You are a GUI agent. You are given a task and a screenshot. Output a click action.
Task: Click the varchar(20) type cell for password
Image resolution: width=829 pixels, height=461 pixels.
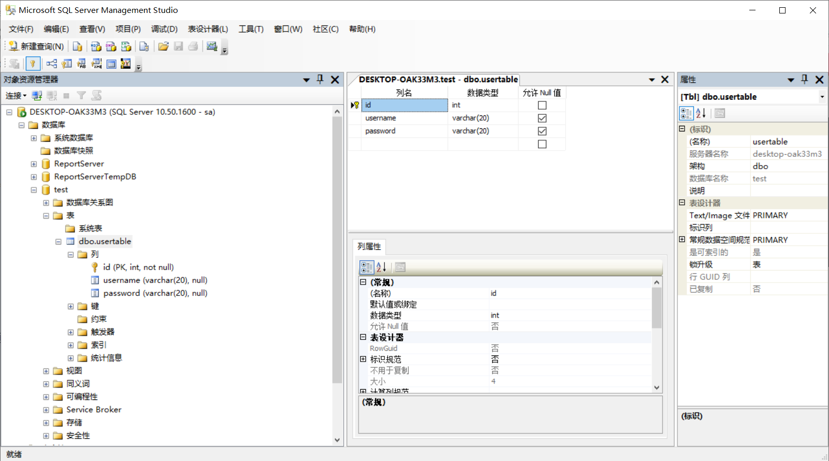tap(483, 131)
